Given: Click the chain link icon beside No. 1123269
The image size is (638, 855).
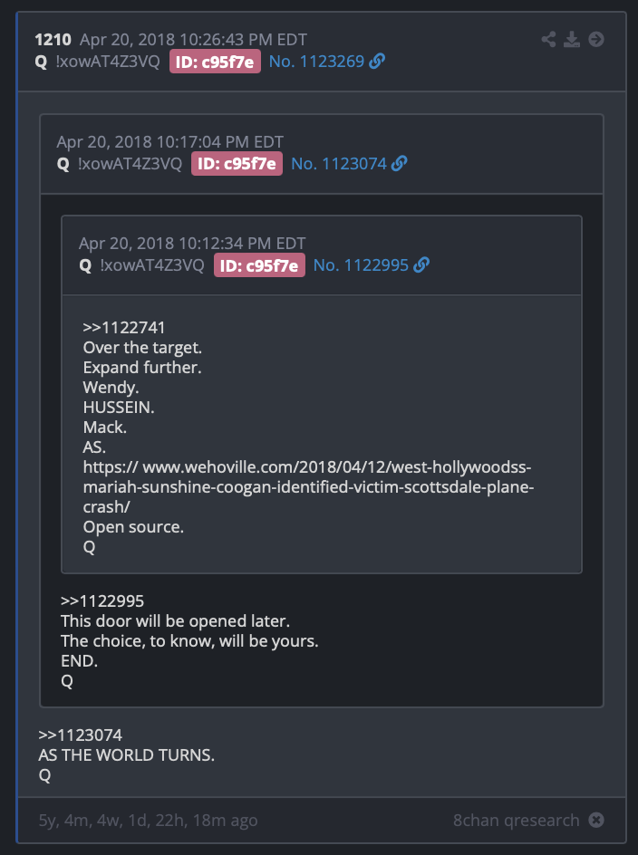Looking at the screenshot, I should tap(377, 62).
